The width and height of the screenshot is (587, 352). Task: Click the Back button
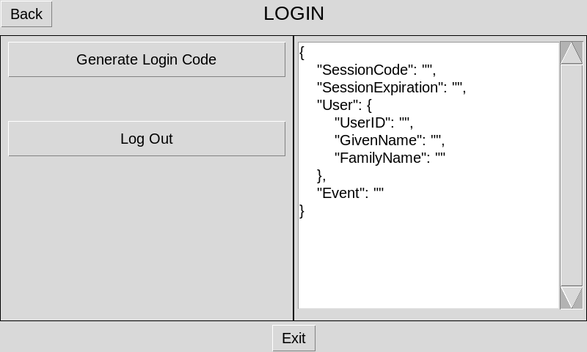[x=26, y=14]
